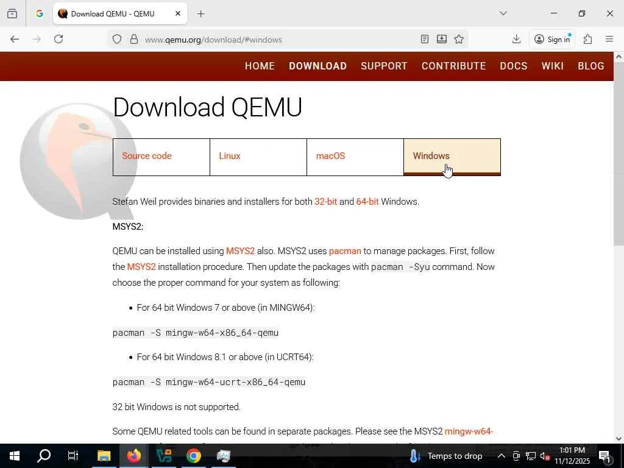Image resolution: width=624 pixels, height=468 pixels.
Task: Open BLOG navigation item
Action: [x=591, y=66]
